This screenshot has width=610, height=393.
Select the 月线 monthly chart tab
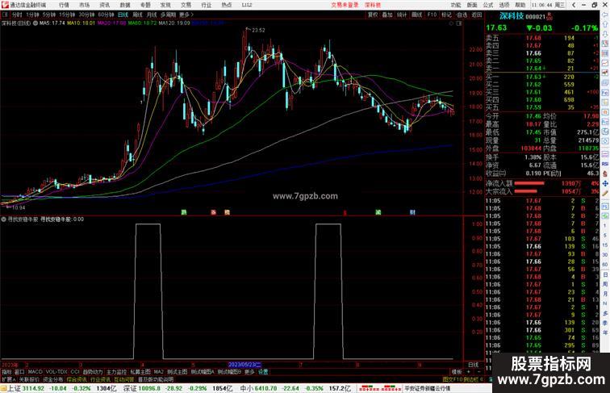pos(152,15)
